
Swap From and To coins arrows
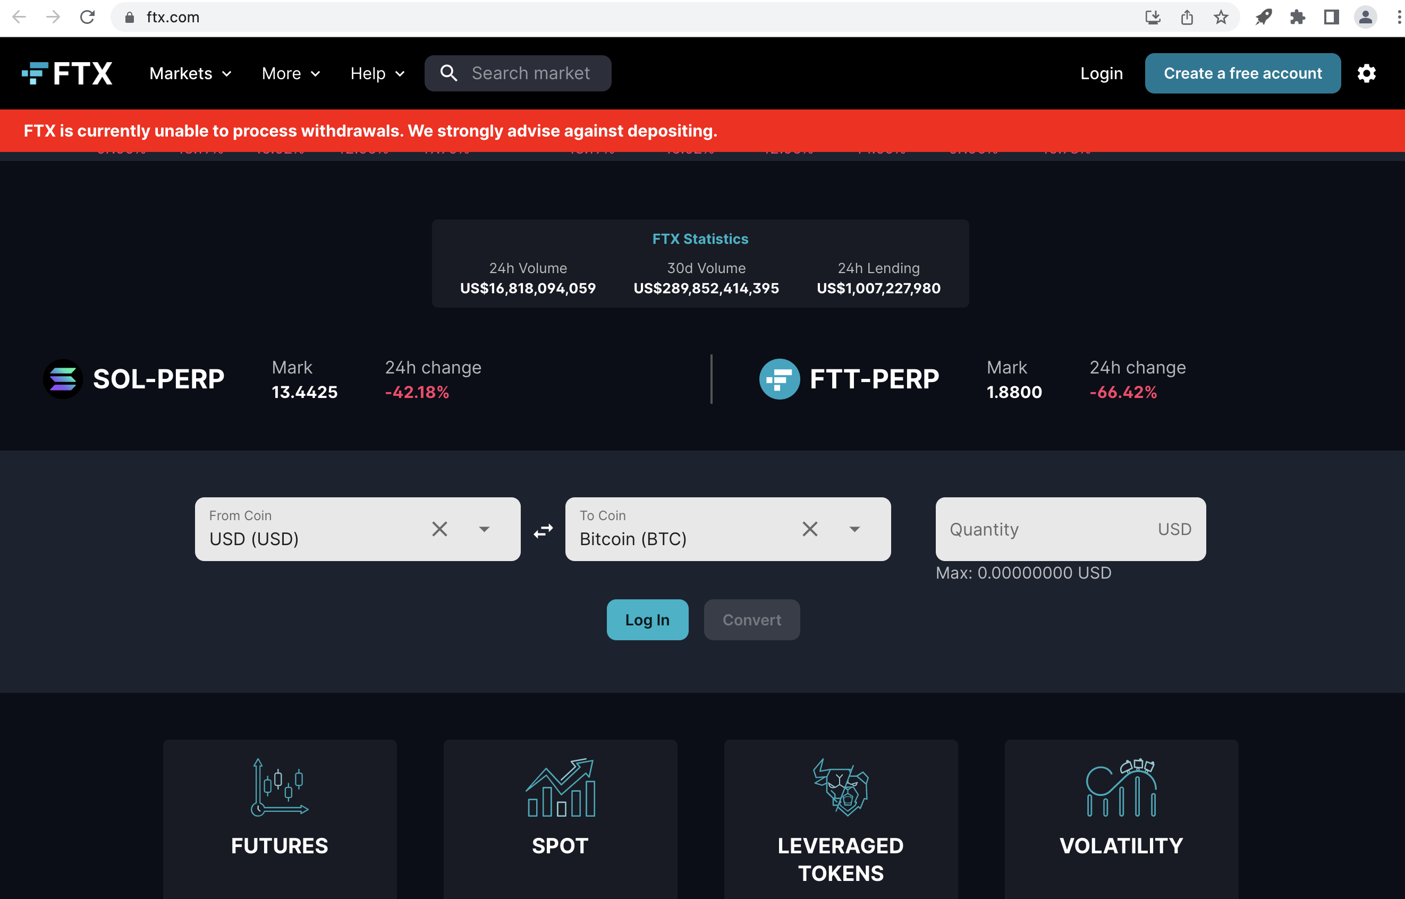pos(543,531)
